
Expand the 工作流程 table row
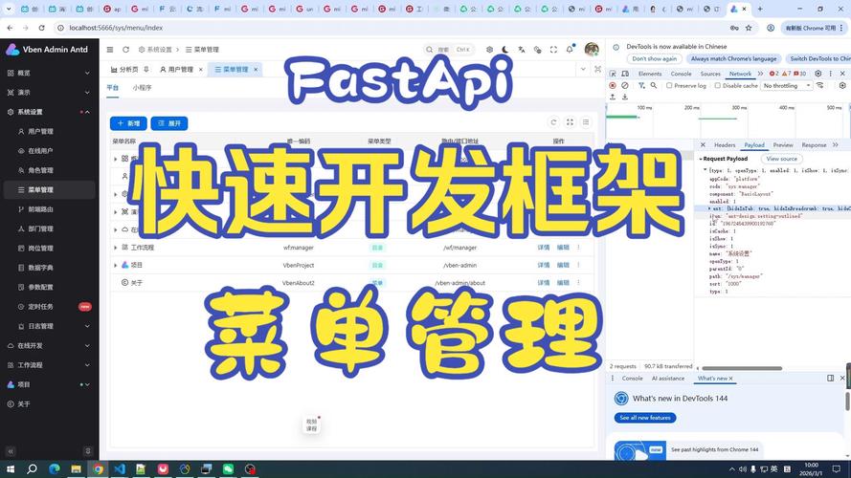click(116, 248)
